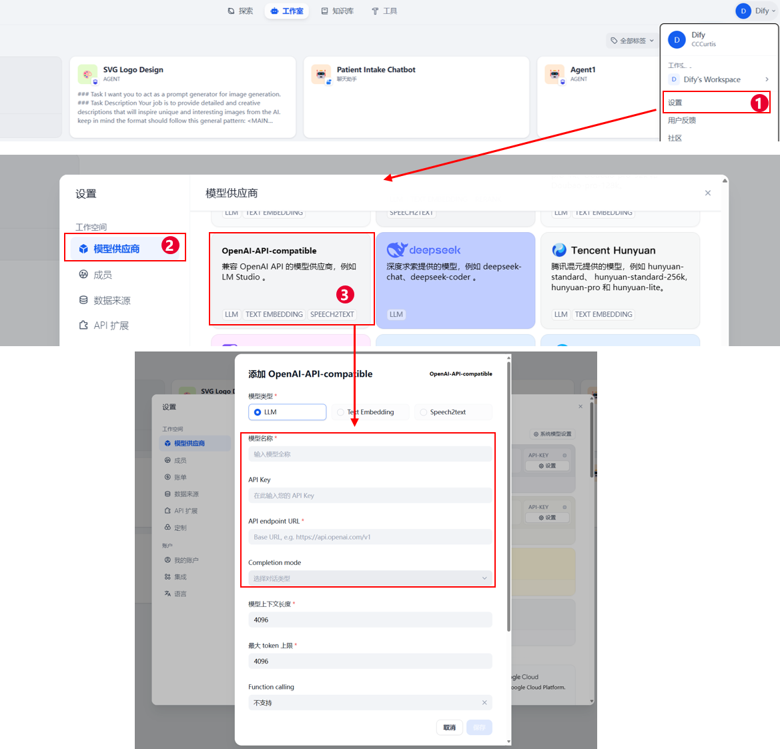
Task: Click the 模型供应商 heading of settings panel
Action: point(232,193)
